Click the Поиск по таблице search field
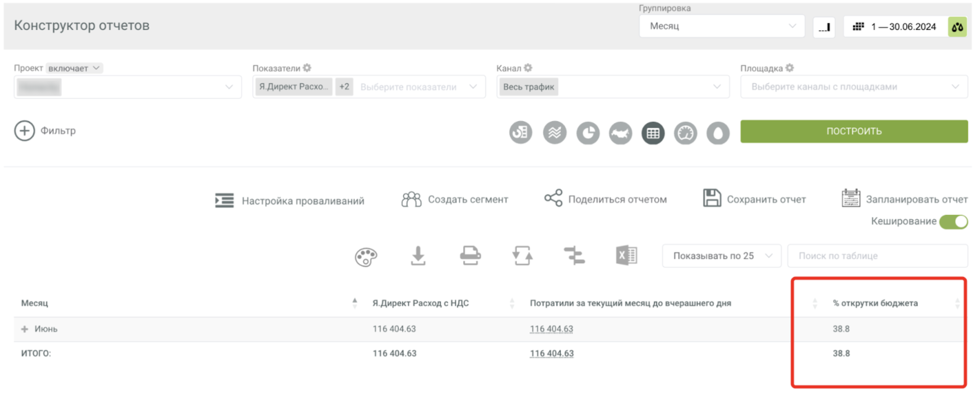Viewport: 977px width, 396px height. [x=877, y=256]
